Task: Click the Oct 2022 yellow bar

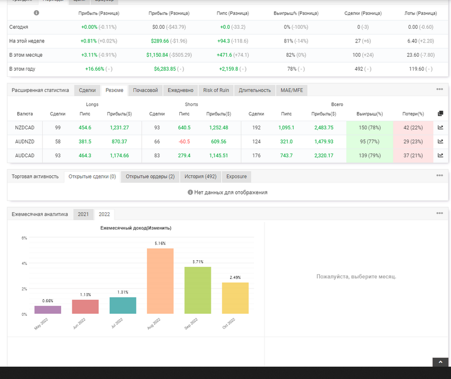Action: coord(235,298)
